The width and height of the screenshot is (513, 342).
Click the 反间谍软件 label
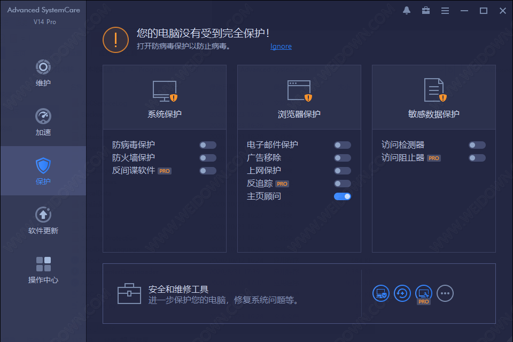134,170
